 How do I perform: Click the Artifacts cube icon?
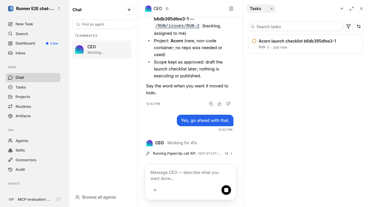[10, 116]
